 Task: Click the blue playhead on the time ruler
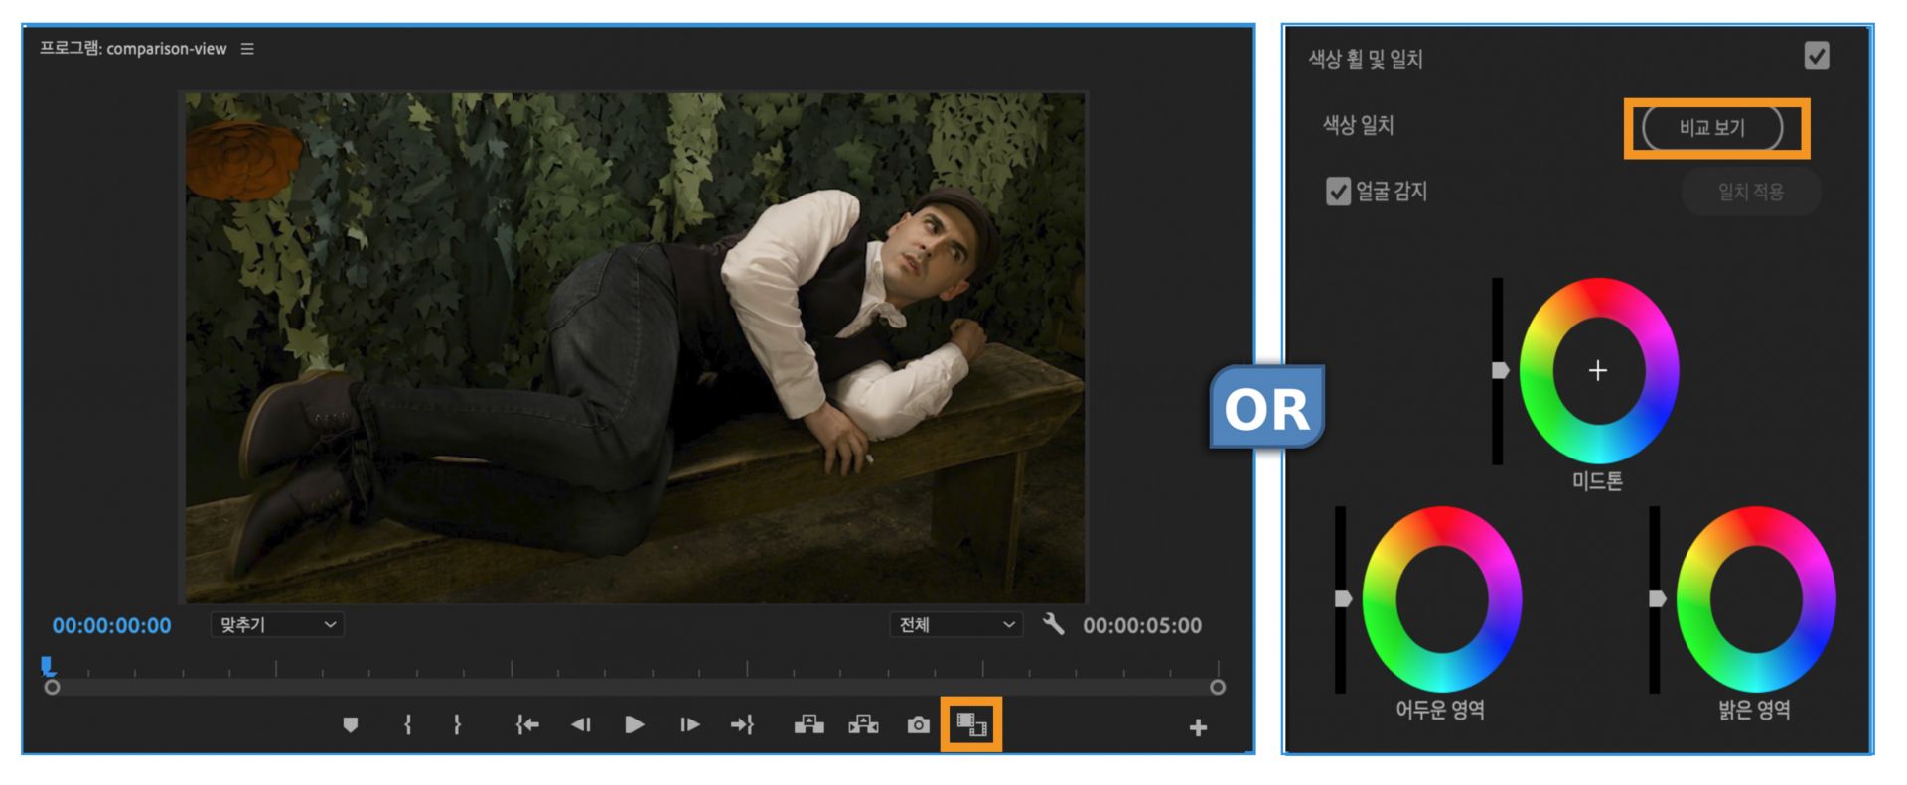pos(47,666)
